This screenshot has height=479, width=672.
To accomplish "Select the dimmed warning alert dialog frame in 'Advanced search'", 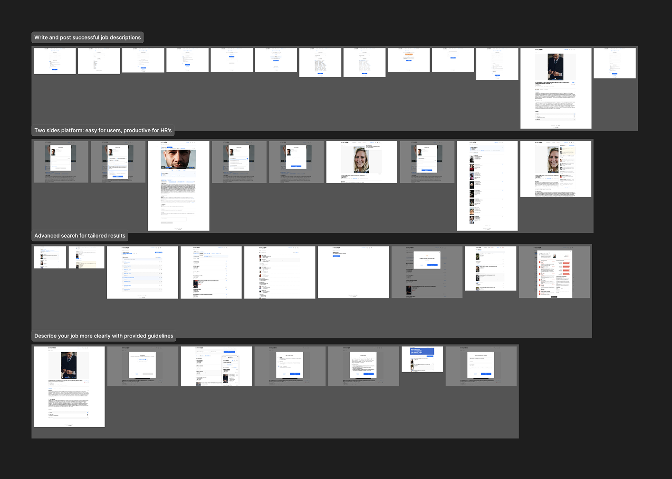I will click(x=427, y=272).
